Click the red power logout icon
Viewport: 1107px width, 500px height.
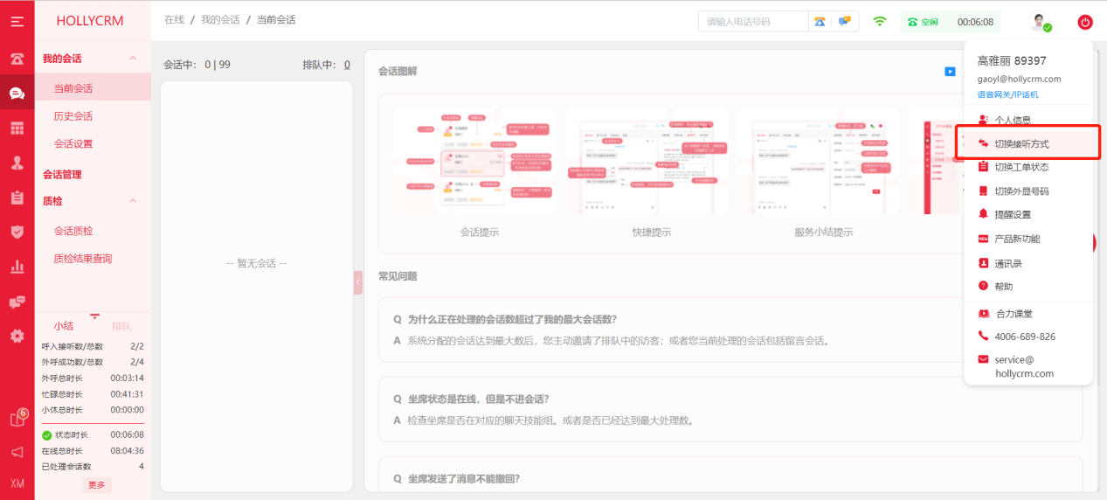point(1085,22)
